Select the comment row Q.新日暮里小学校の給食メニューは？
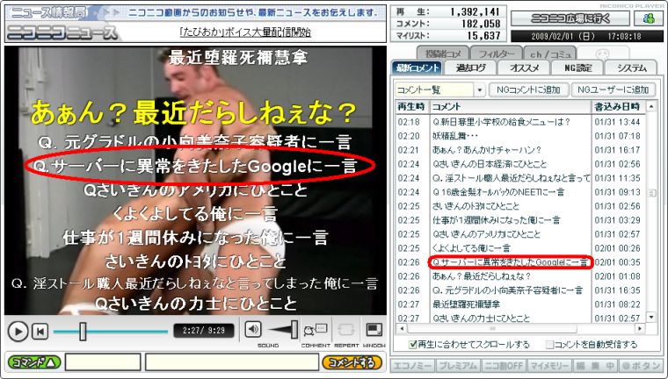Screen dimensions: 668x379 pos(519,122)
